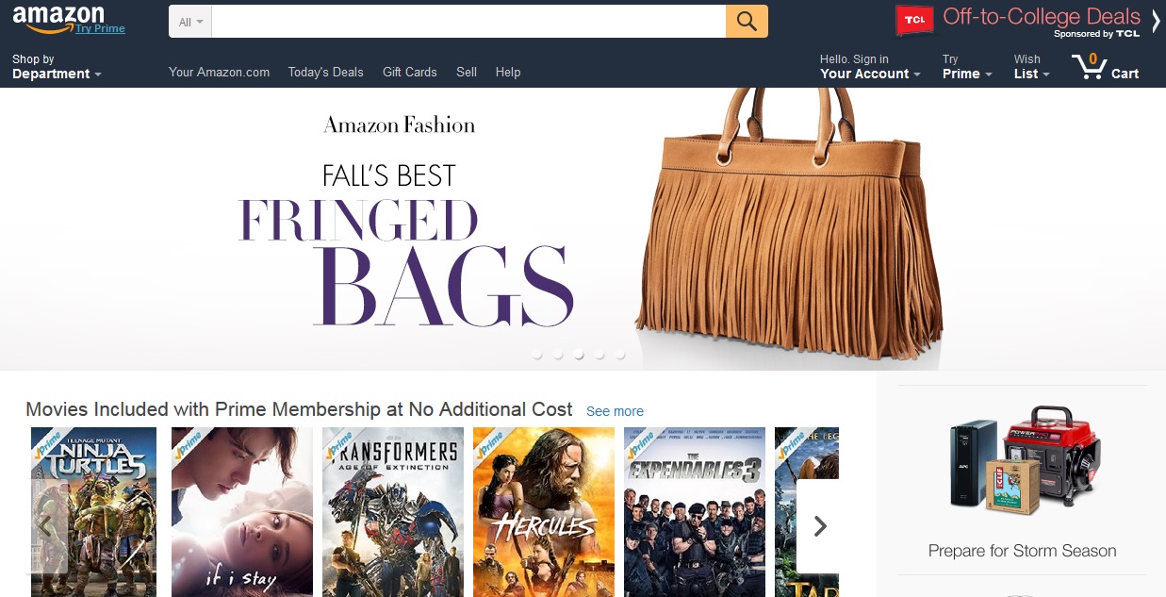Click the white arrow beside Off-to-College Deals
Screen dimensions: 1166x597
click(x=1156, y=20)
